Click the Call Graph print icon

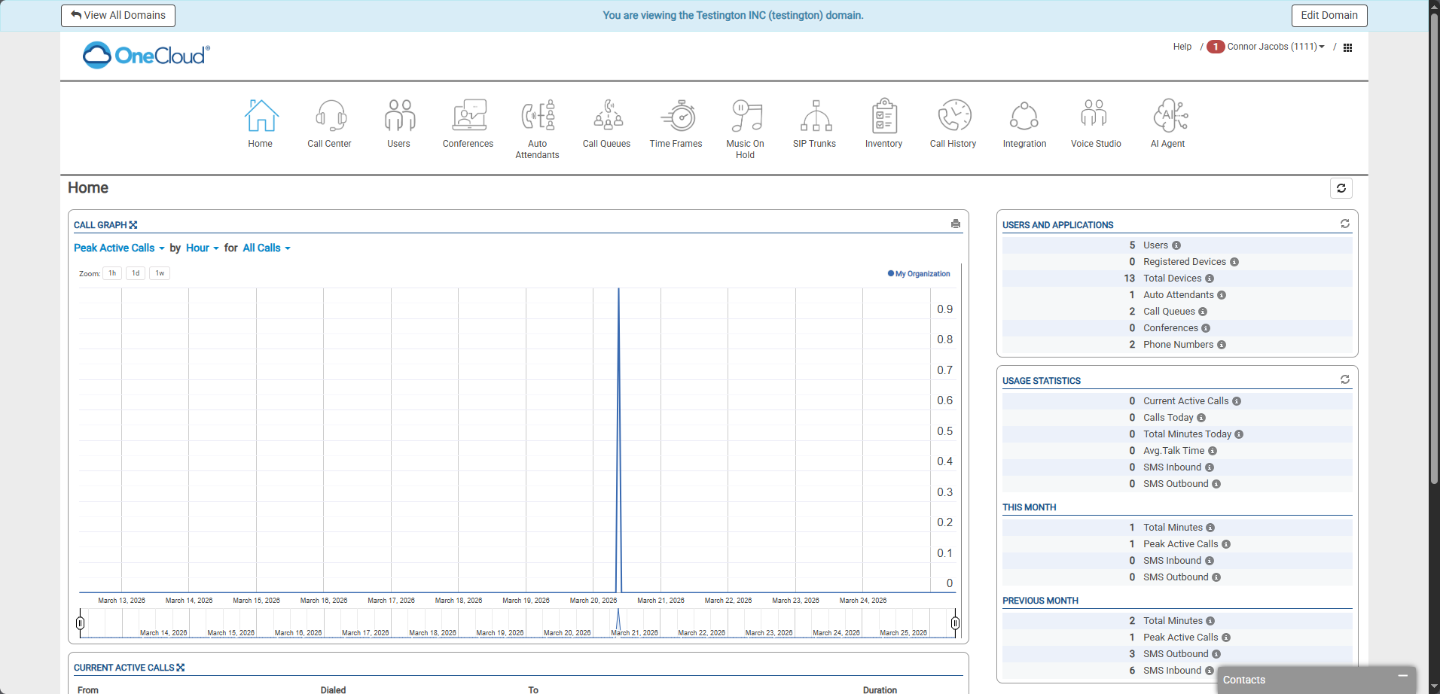tap(955, 224)
